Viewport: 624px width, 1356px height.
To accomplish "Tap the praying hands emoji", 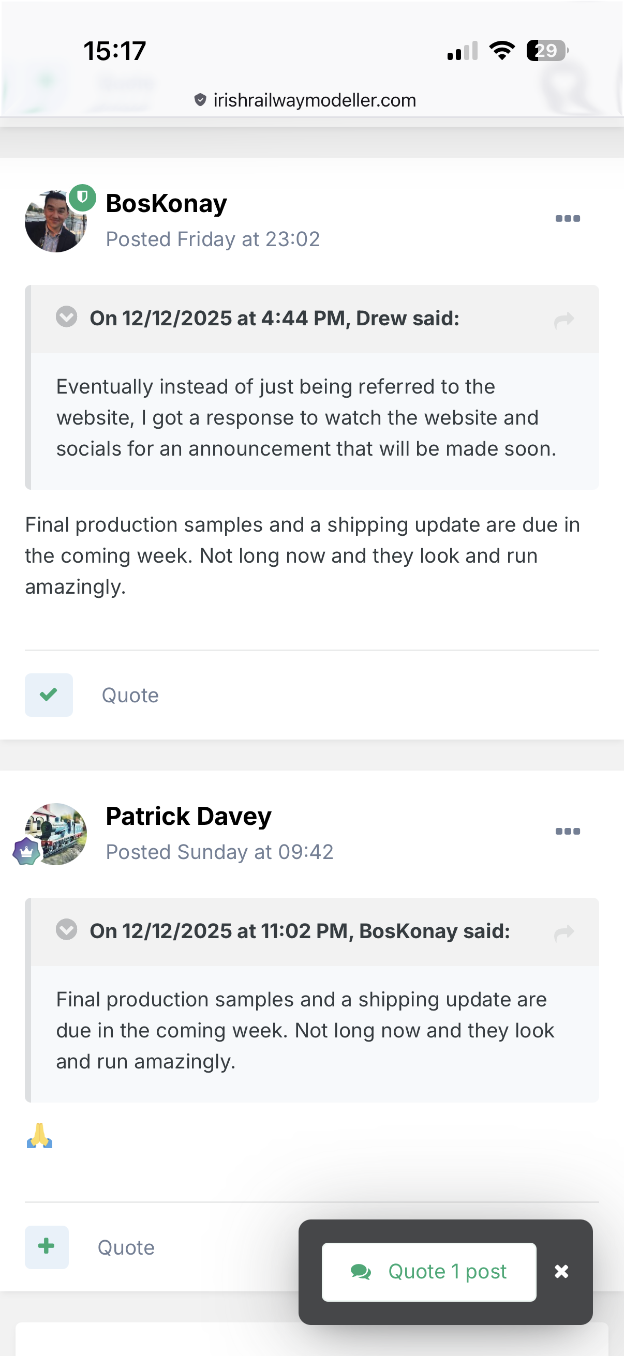I will click(x=39, y=1136).
